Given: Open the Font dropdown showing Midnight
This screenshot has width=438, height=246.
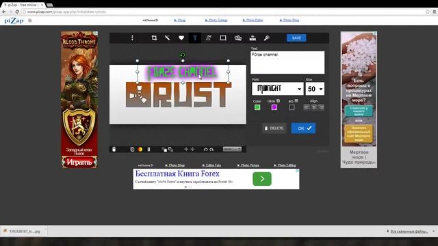Looking at the screenshot, I should pos(278,89).
